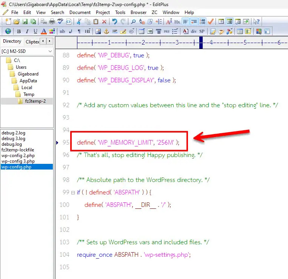This screenshot has width=288, height=279.
Task: Insert anchor tag icon
Action: (x=106, y=31)
